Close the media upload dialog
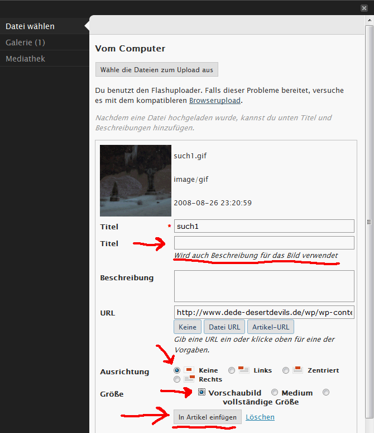This screenshot has height=433, width=374. tap(364, 8)
